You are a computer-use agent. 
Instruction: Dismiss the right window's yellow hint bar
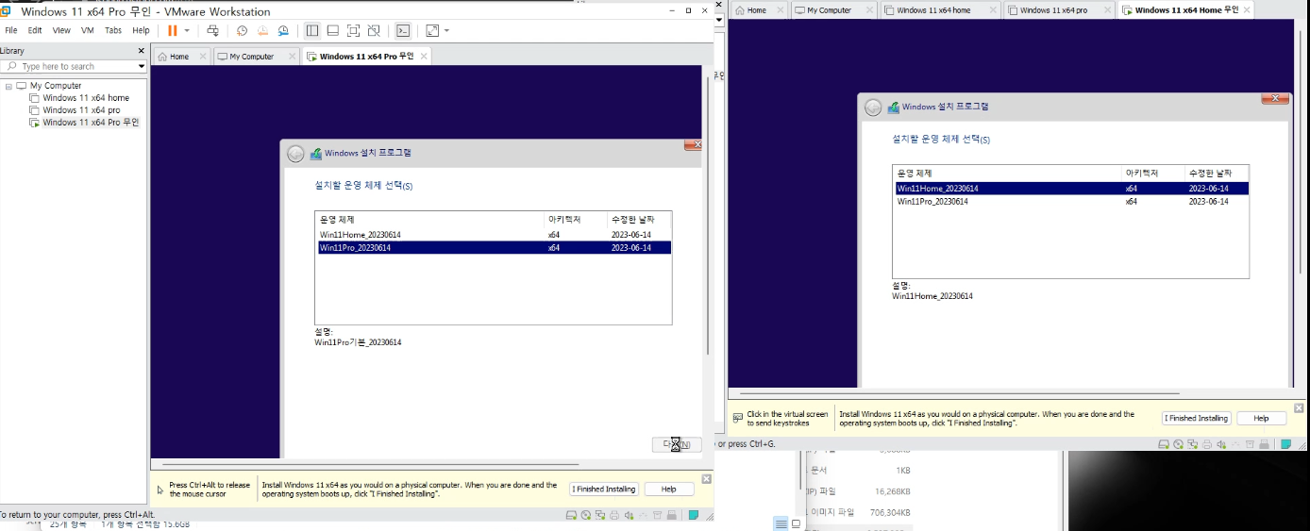click(1299, 407)
